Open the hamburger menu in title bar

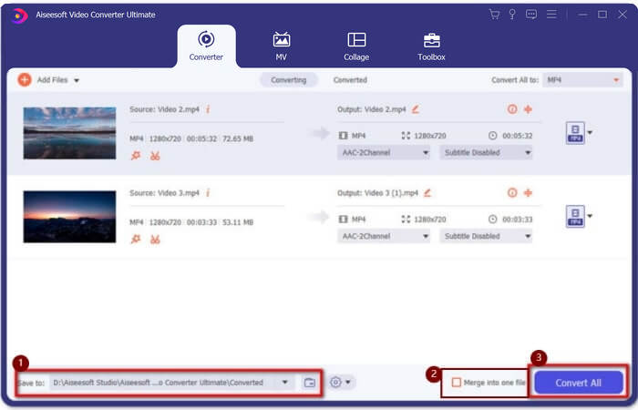[x=551, y=15]
